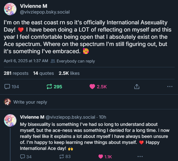178x161 pixels.
Task: Open the @vivziepop.bsky.social handle in header
Action: point(45,12)
